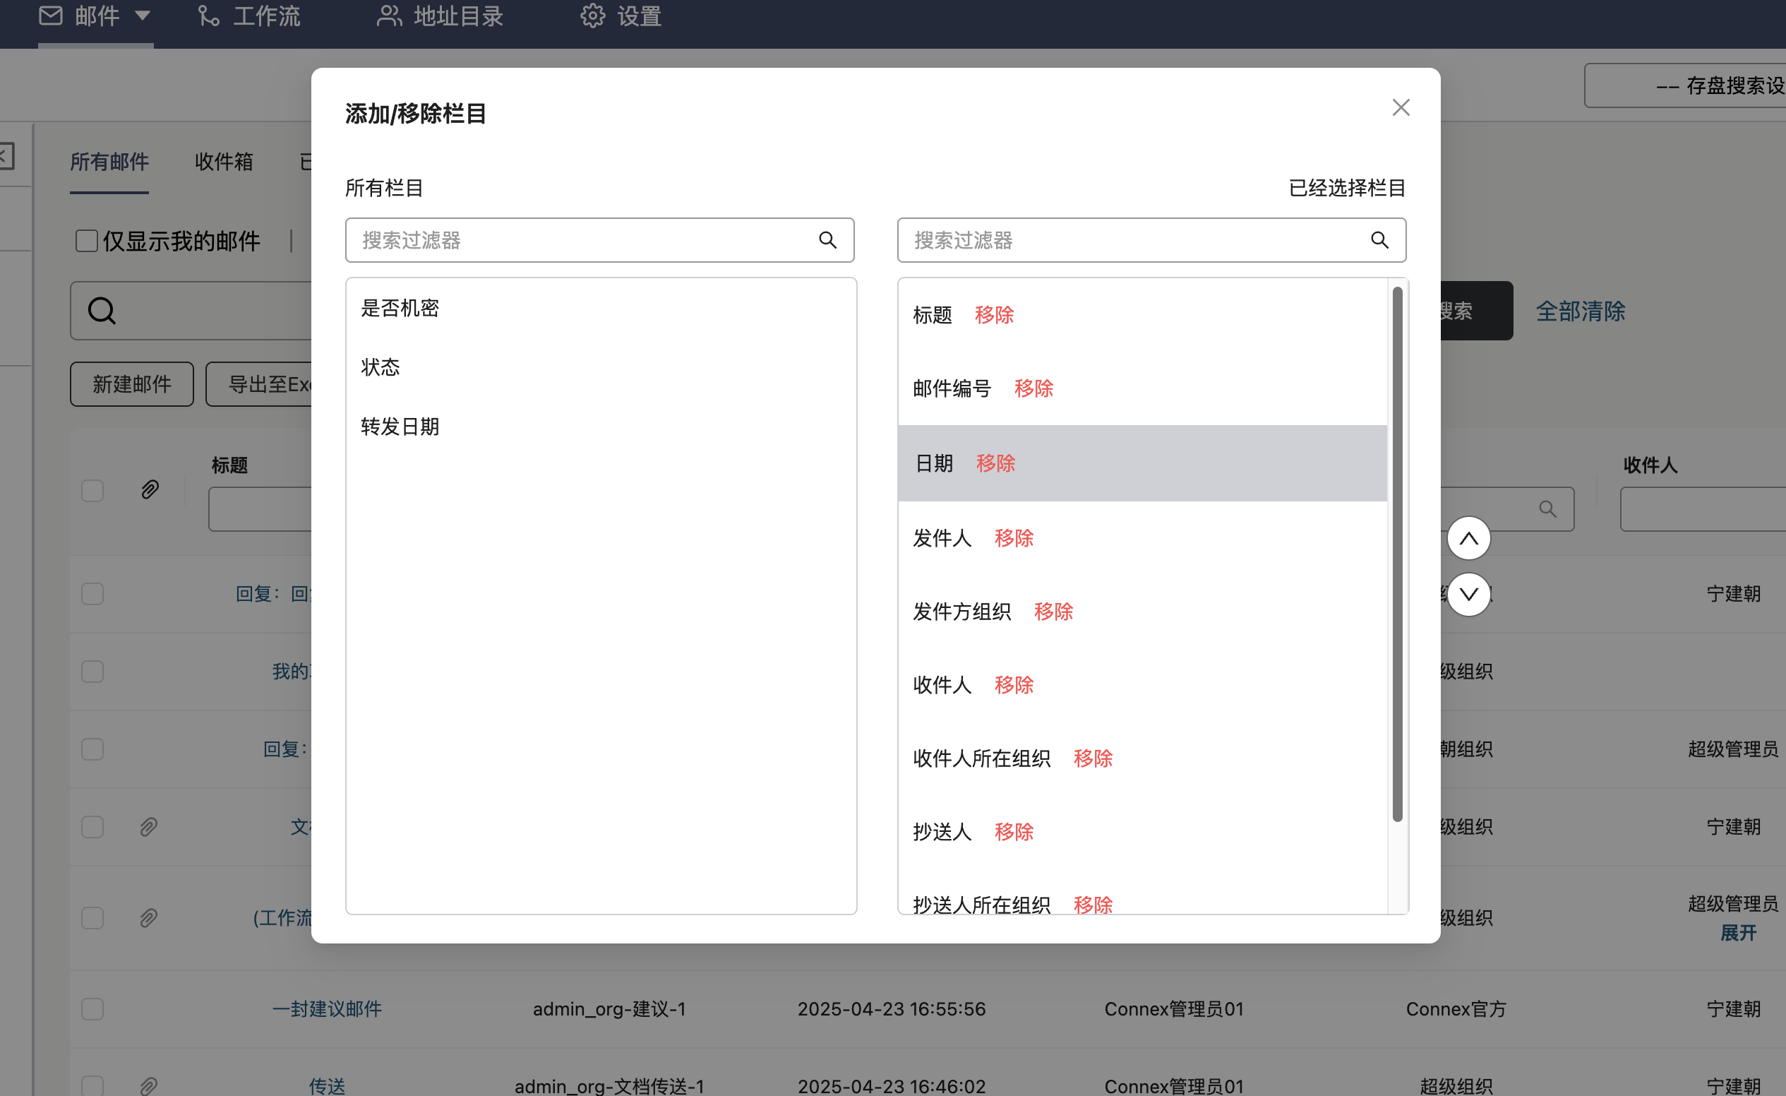This screenshot has width=1786, height=1096.
Task: Click the 工作流 branch icon
Action: click(x=209, y=16)
